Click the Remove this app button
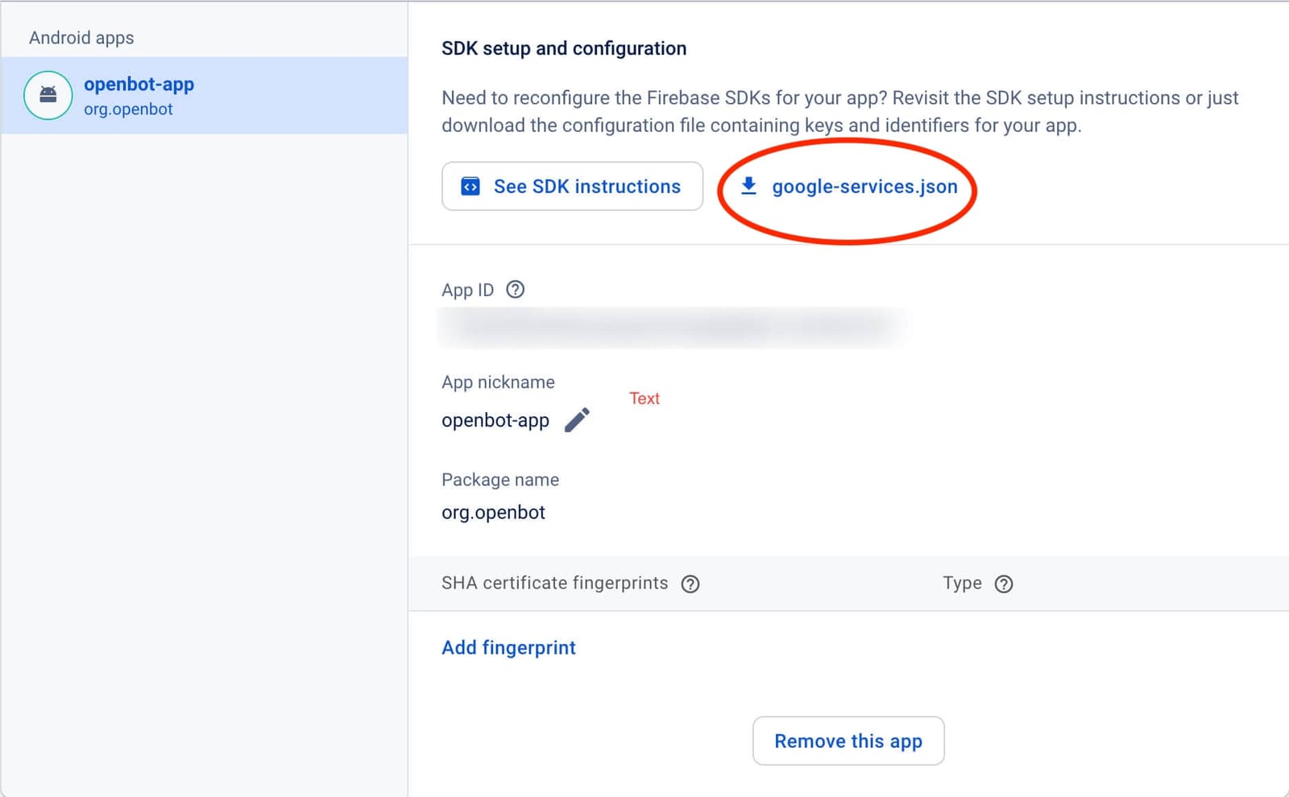 pos(848,741)
